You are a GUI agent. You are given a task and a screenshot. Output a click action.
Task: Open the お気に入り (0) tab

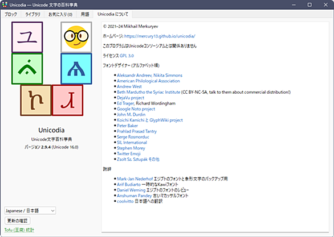pos(60,14)
